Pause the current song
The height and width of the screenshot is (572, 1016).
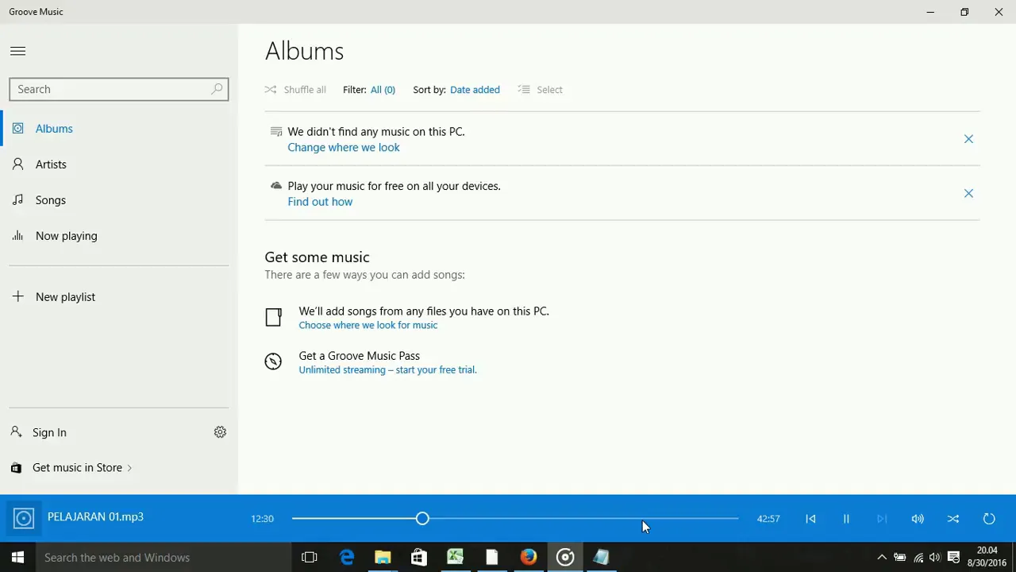coord(846,519)
